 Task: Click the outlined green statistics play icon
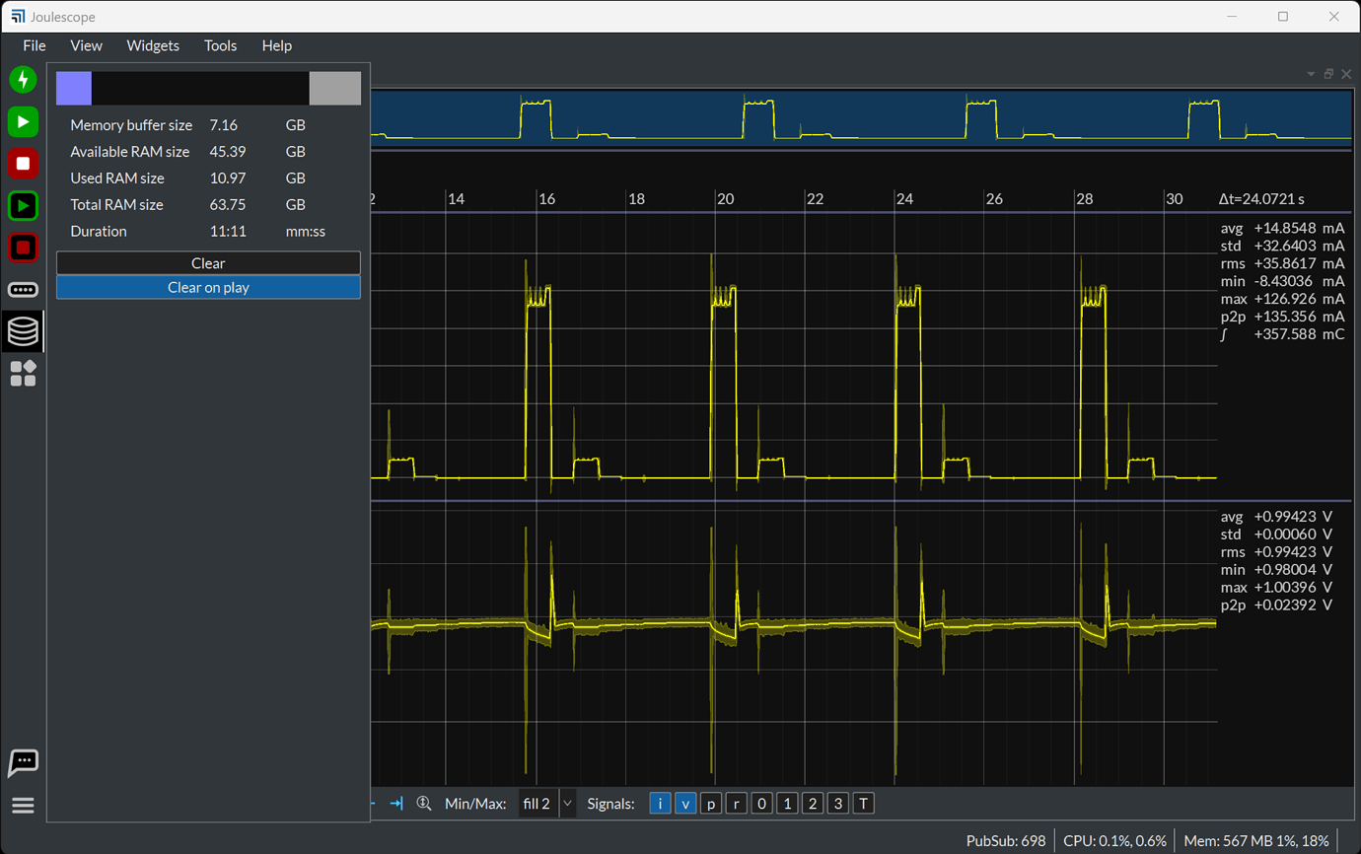[23, 206]
